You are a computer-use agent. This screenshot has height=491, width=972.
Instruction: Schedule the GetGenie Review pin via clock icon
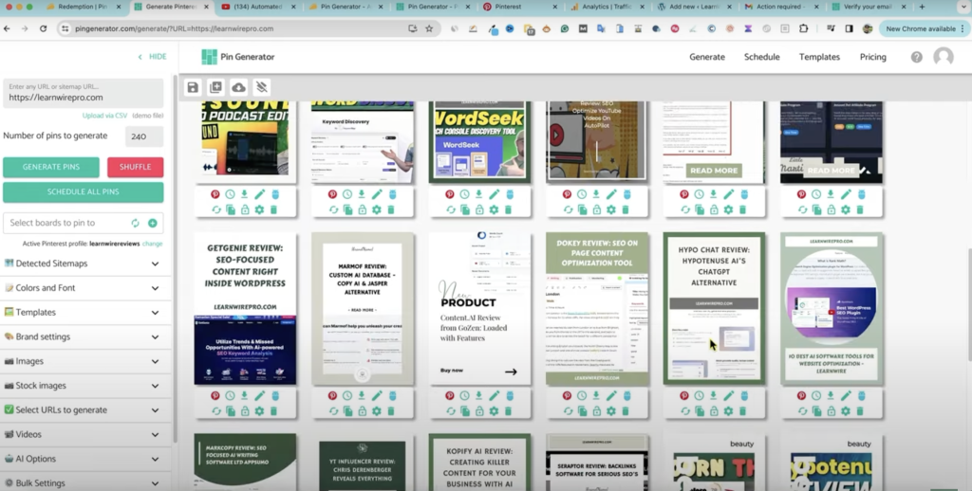tap(230, 395)
